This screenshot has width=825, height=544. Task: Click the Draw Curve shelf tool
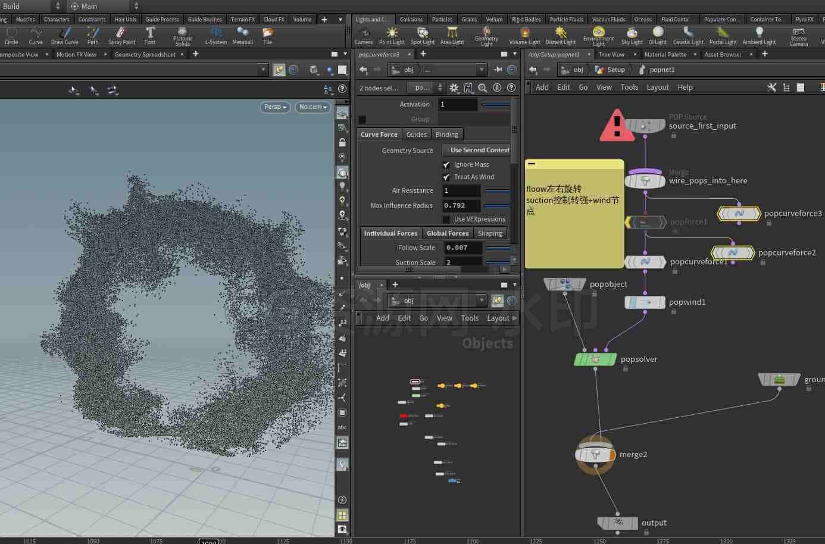click(x=64, y=35)
